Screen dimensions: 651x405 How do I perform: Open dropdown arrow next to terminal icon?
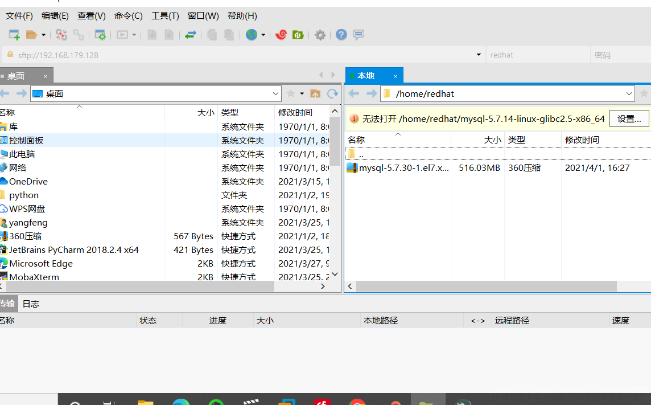[x=134, y=35]
